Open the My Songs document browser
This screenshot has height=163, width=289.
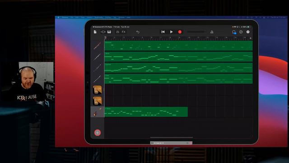(x=95, y=32)
